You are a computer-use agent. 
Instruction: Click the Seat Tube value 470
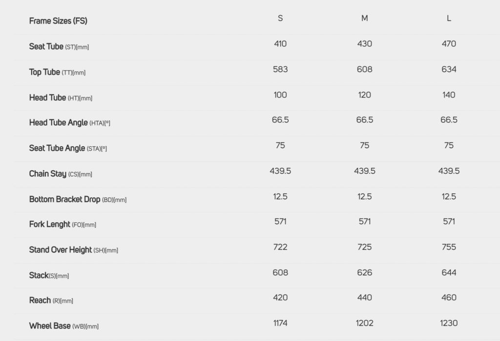pyautogui.click(x=449, y=44)
